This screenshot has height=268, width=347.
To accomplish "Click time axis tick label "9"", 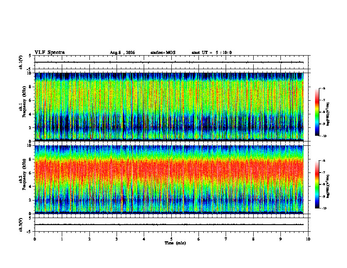I will click(280, 239).
